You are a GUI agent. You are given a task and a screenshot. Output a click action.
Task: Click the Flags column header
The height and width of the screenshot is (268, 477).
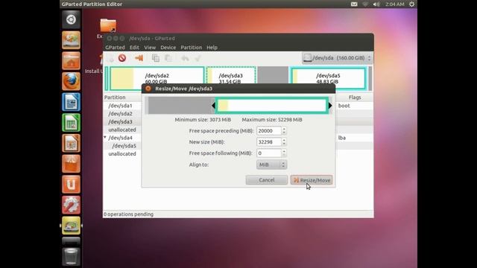click(x=355, y=98)
